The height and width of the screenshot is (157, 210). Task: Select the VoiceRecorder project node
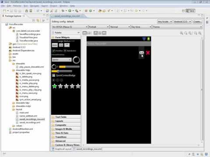(x=16, y=24)
